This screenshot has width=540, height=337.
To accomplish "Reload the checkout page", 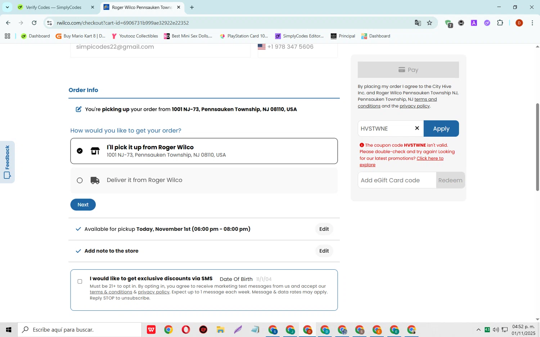I will tap(34, 23).
